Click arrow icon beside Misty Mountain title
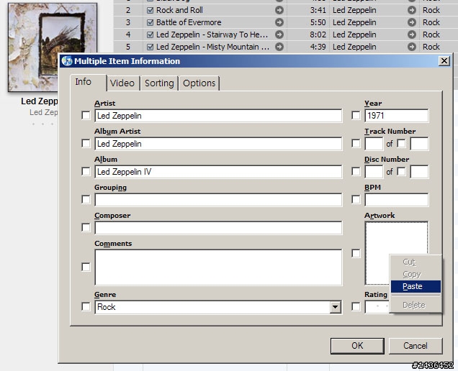 click(279, 47)
